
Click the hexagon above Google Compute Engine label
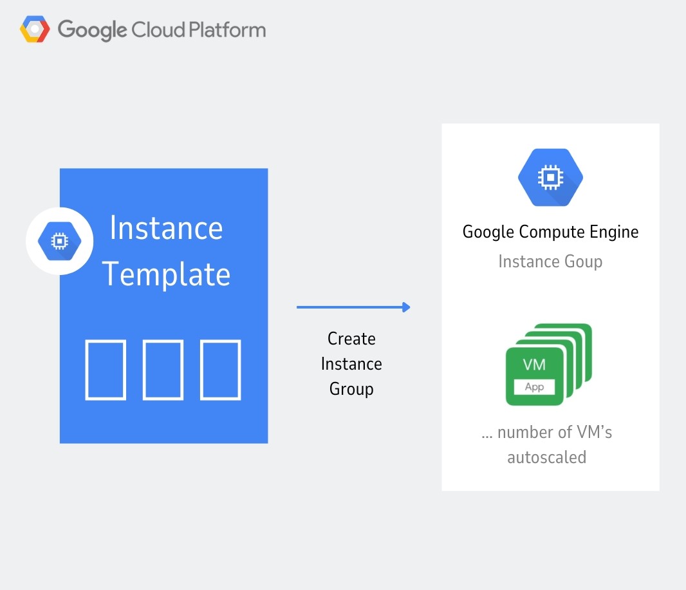pyautogui.click(x=550, y=177)
